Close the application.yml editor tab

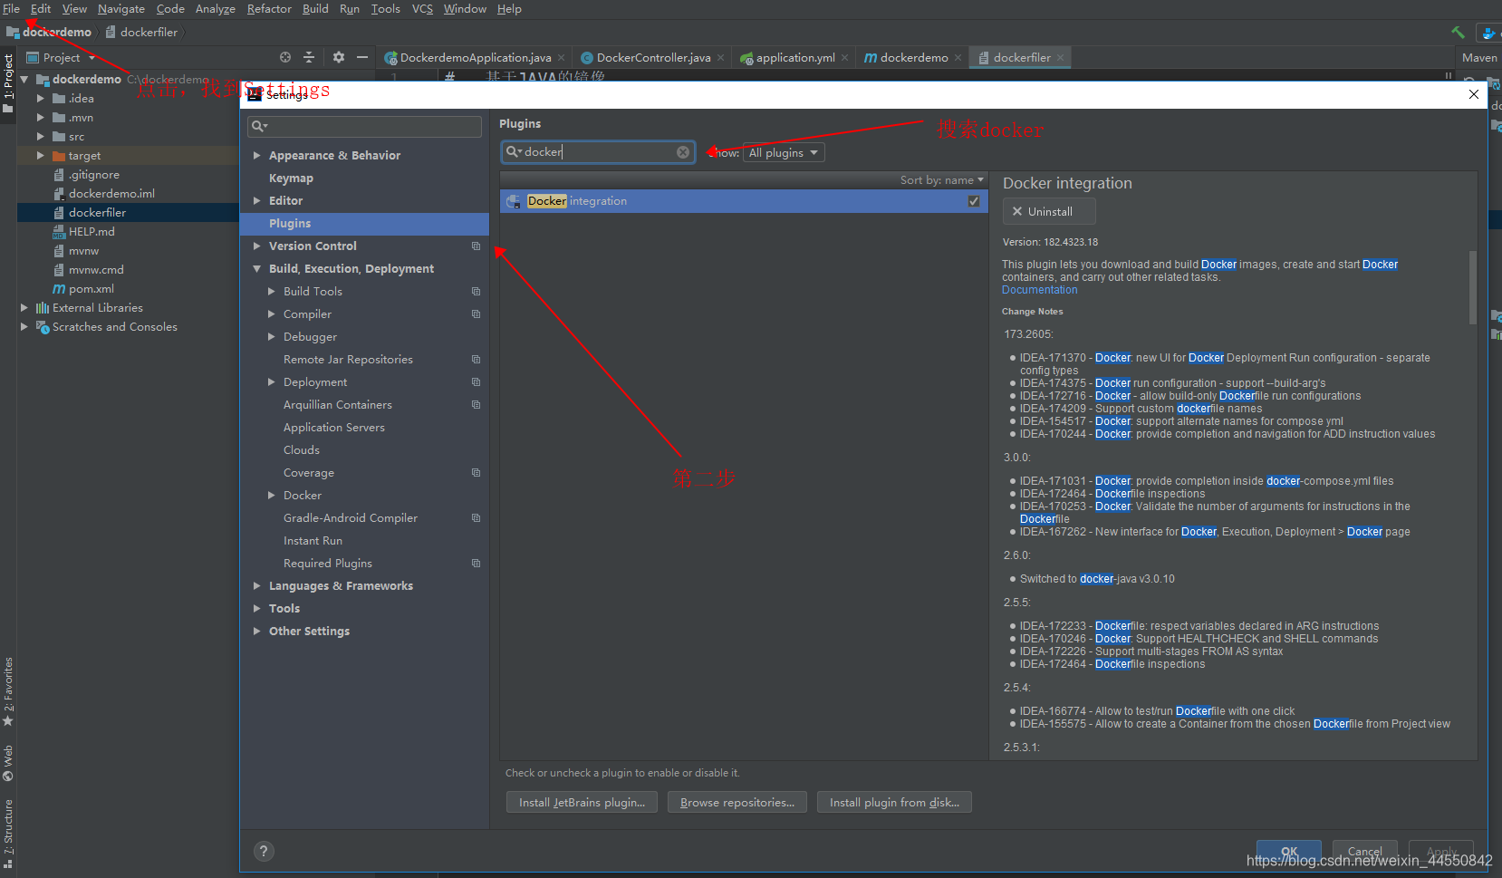click(844, 58)
